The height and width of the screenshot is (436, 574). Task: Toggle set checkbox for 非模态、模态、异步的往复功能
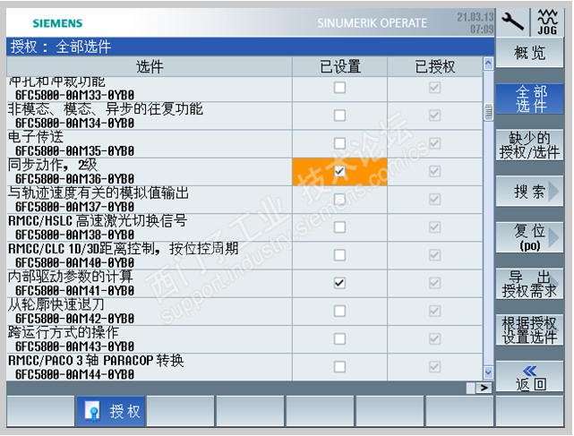click(339, 115)
